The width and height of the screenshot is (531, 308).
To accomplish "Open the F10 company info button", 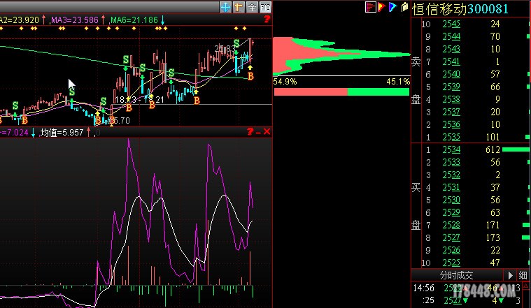I will pyautogui.click(x=265, y=7).
